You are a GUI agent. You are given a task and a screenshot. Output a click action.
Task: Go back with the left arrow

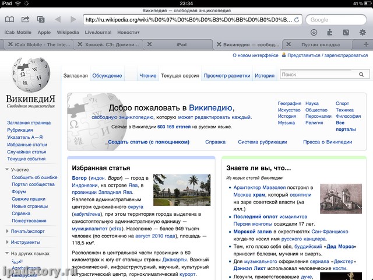coord(58,19)
